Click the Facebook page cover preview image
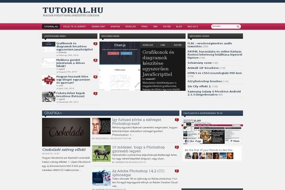 [212, 132]
